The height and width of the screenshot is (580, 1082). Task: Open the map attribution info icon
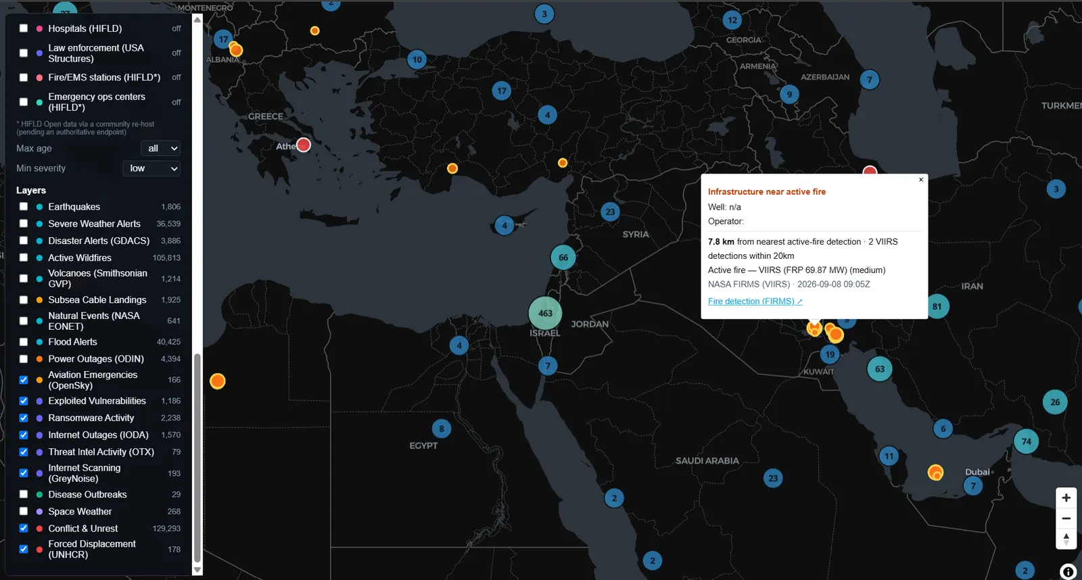tap(1068, 571)
